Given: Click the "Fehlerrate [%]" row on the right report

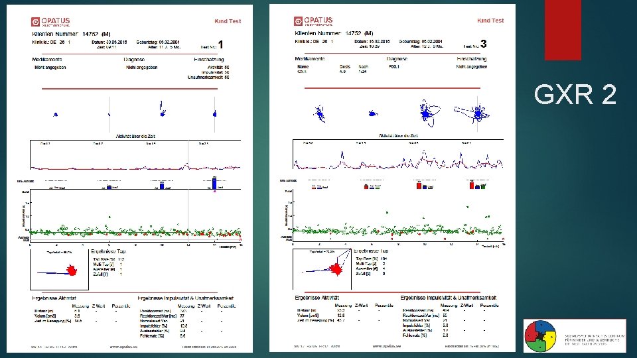Looking at the screenshot, I should point(445,335).
